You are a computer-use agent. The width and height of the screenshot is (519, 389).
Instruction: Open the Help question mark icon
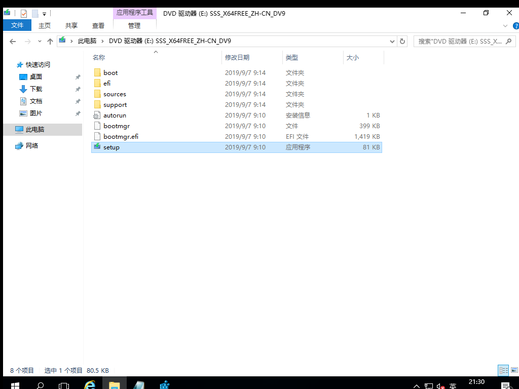tap(515, 26)
